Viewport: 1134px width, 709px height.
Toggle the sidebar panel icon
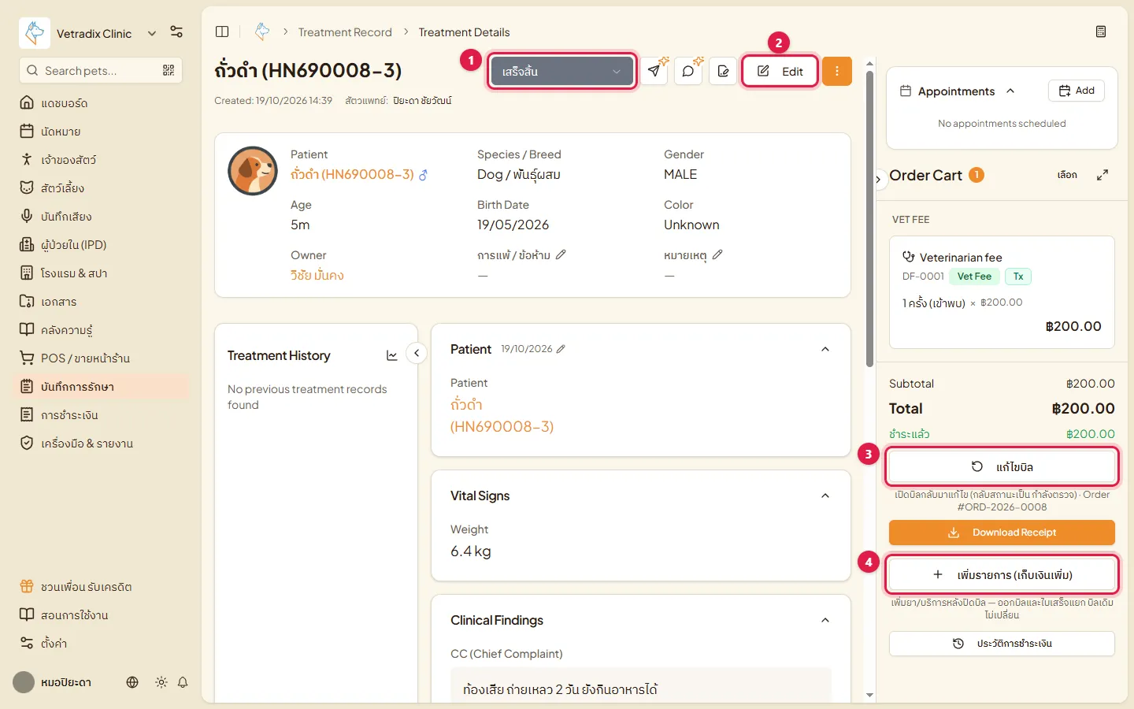click(222, 32)
